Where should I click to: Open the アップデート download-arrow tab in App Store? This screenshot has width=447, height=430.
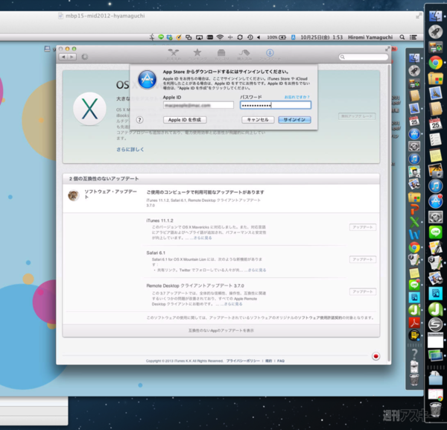point(270,54)
